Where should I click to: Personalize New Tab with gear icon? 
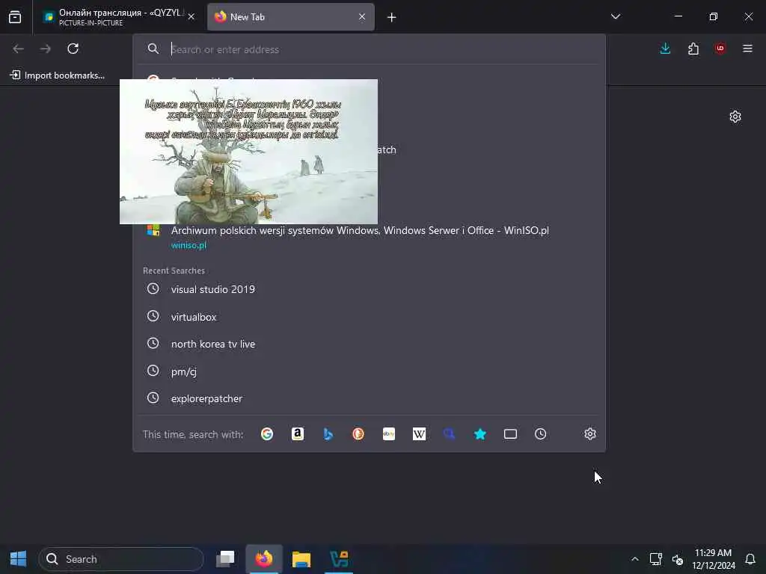pyautogui.click(x=735, y=117)
